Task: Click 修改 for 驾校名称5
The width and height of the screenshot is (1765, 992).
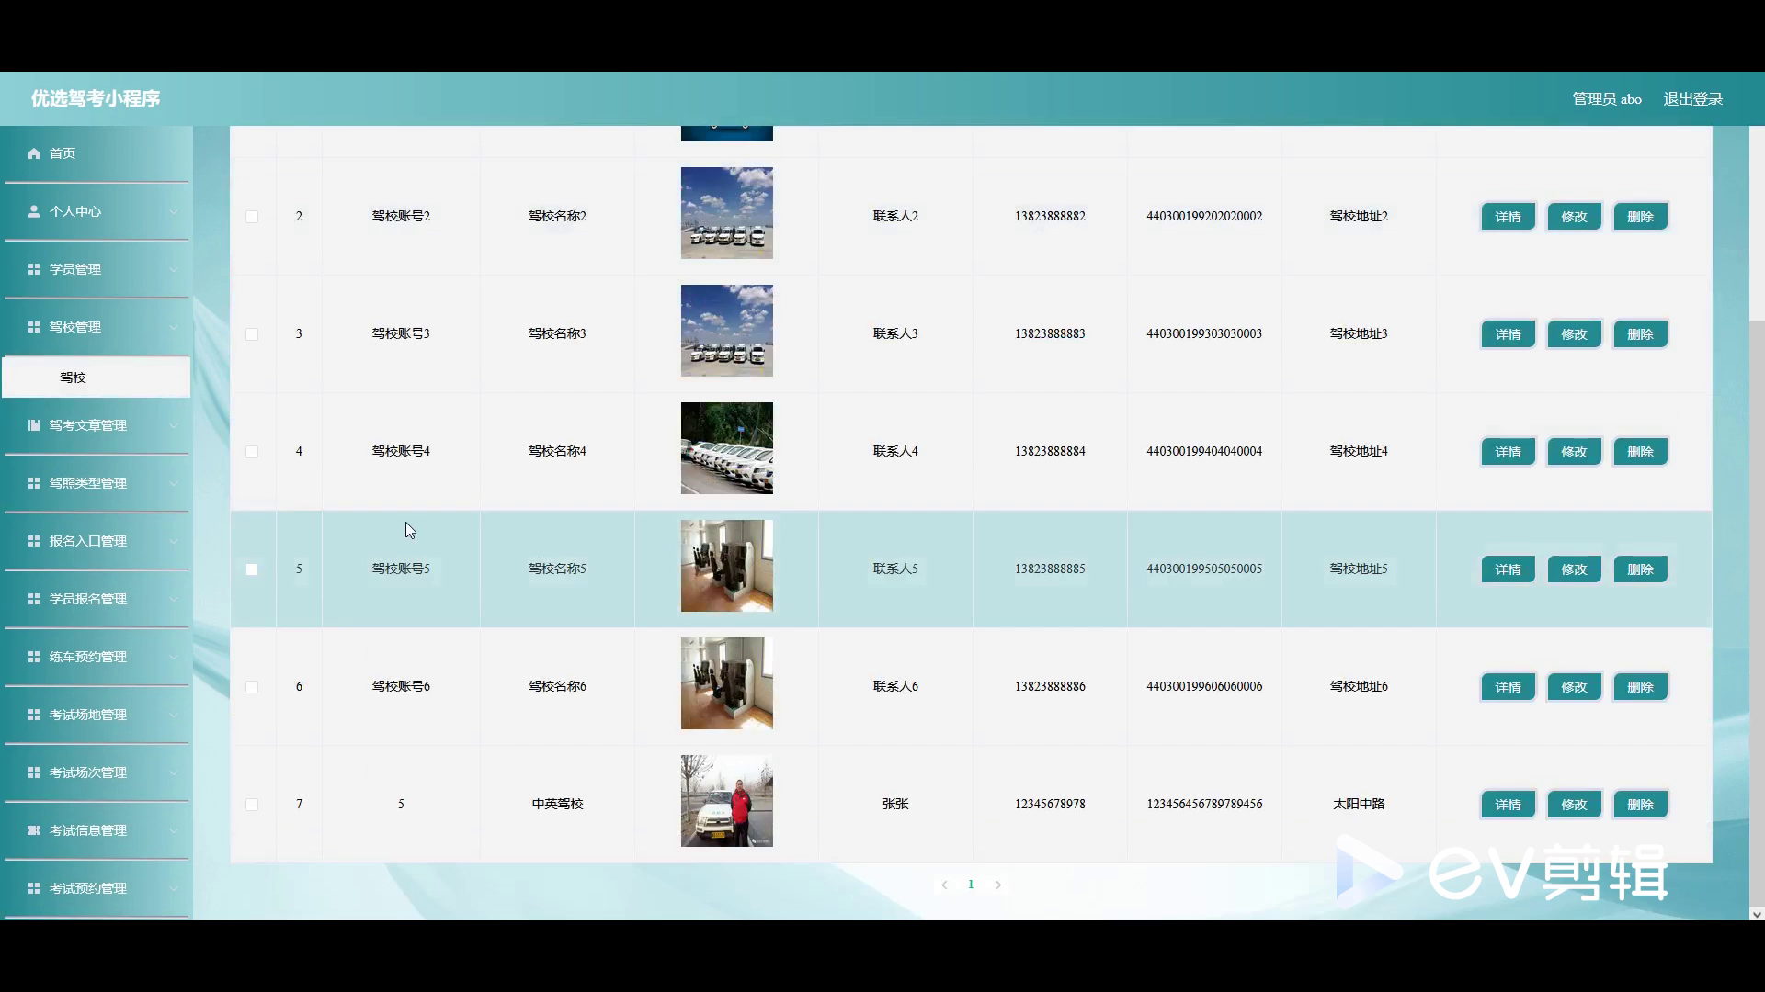Action: coord(1574,569)
